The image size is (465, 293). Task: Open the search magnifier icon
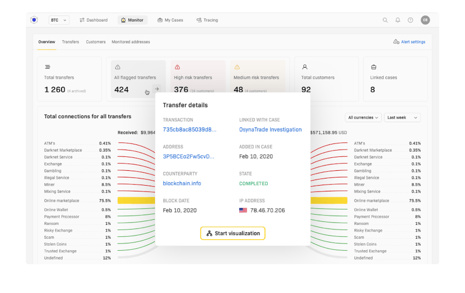pyautogui.click(x=385, y=20)
